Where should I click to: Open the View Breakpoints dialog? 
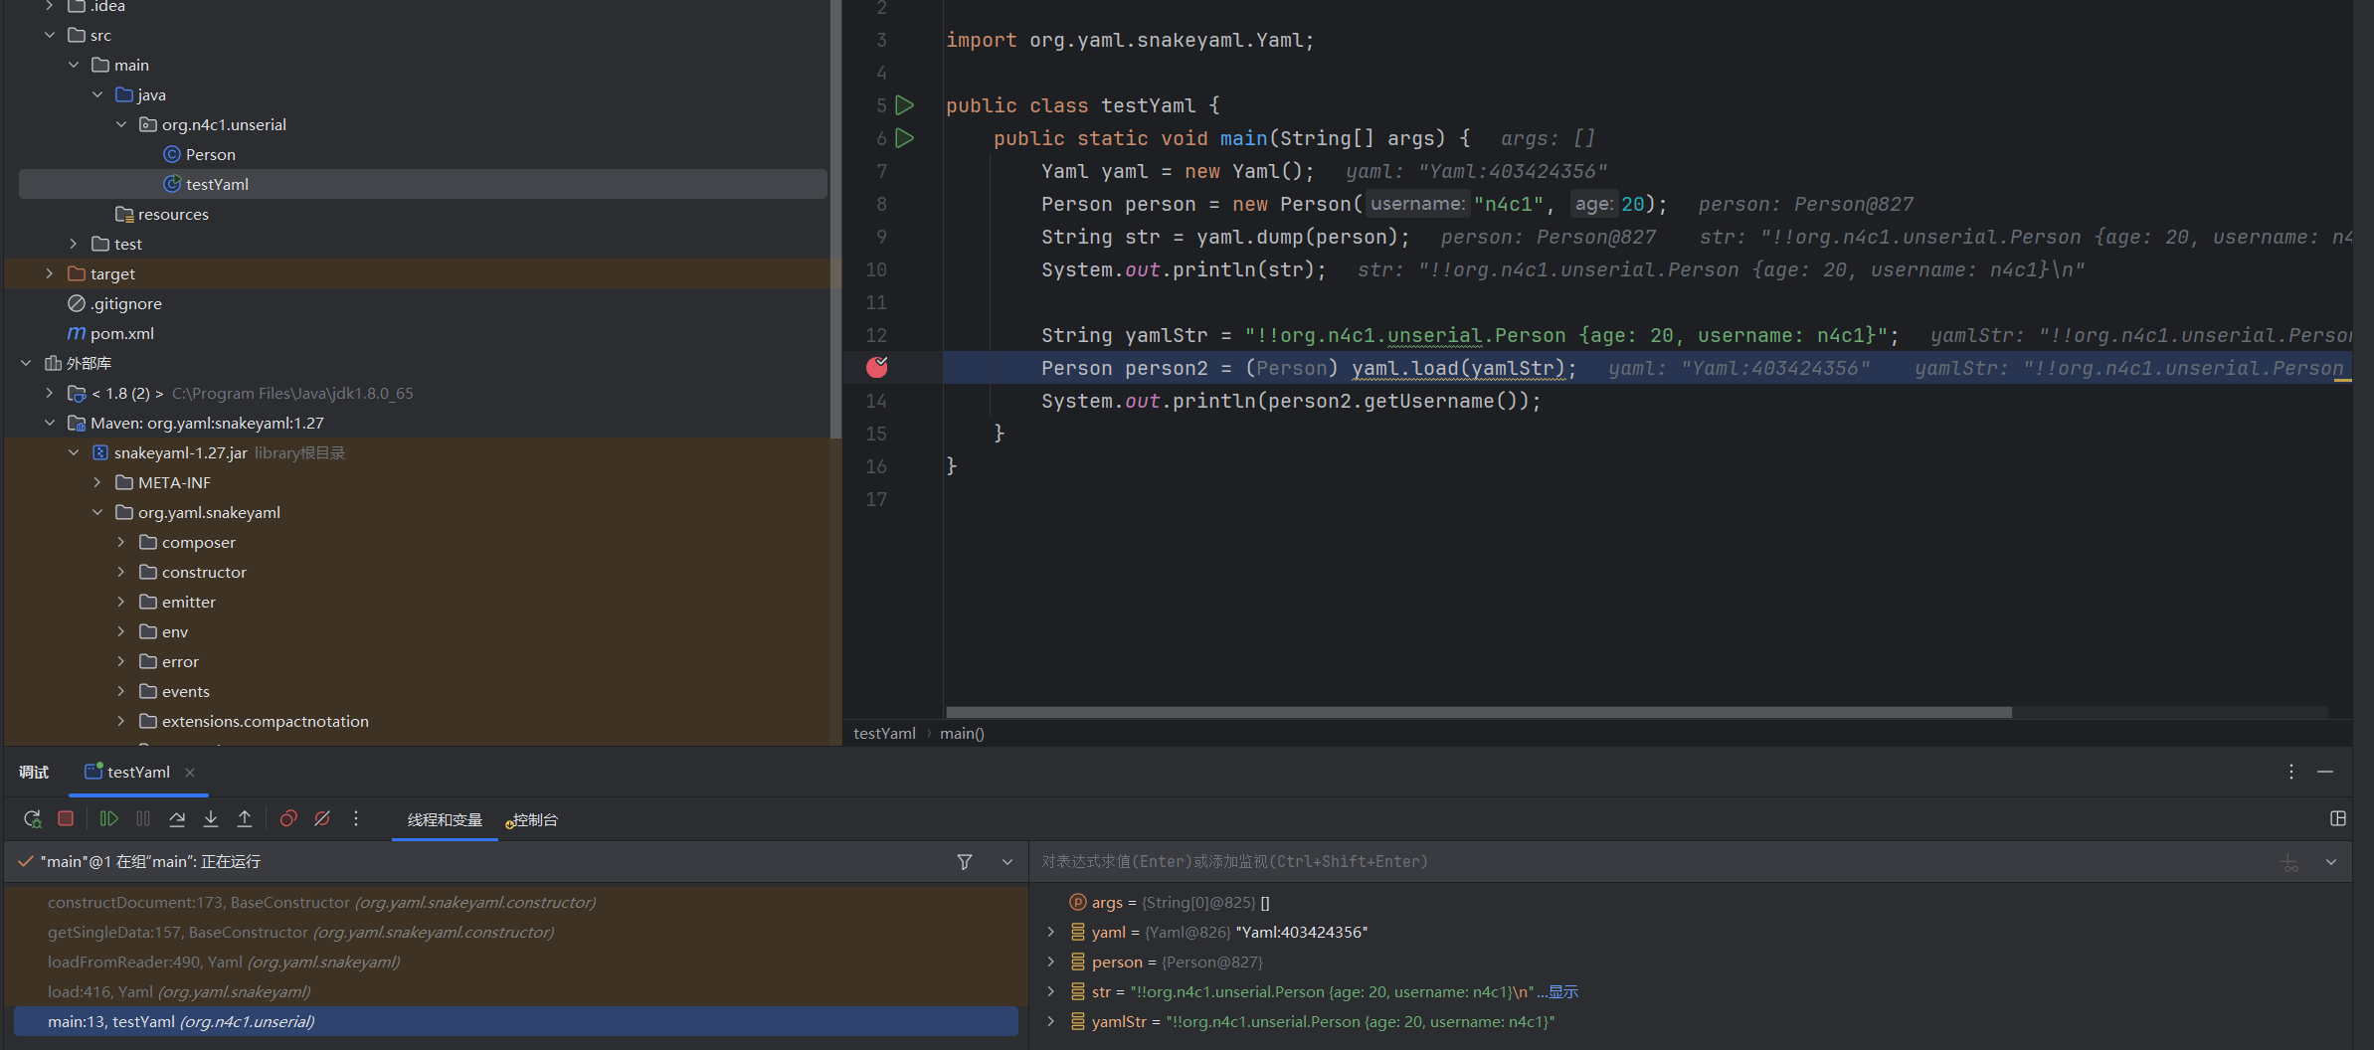(x=288, y=818)
